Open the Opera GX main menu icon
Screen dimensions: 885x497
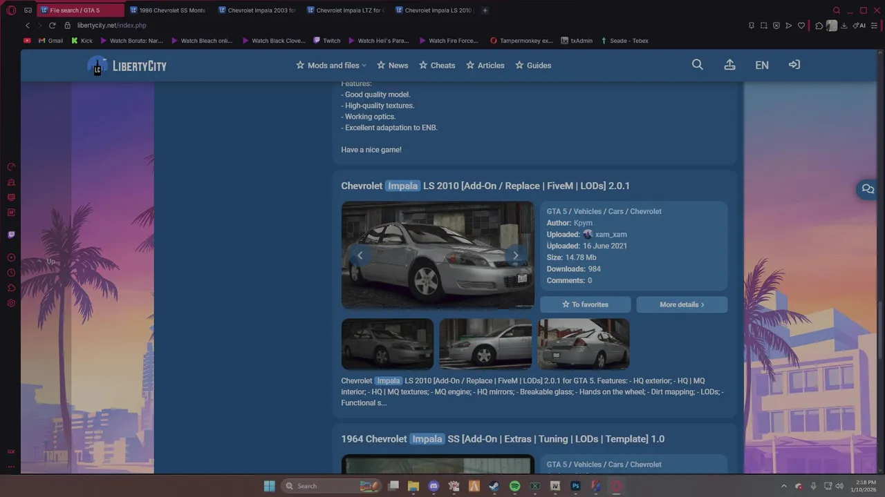point(11,10)
